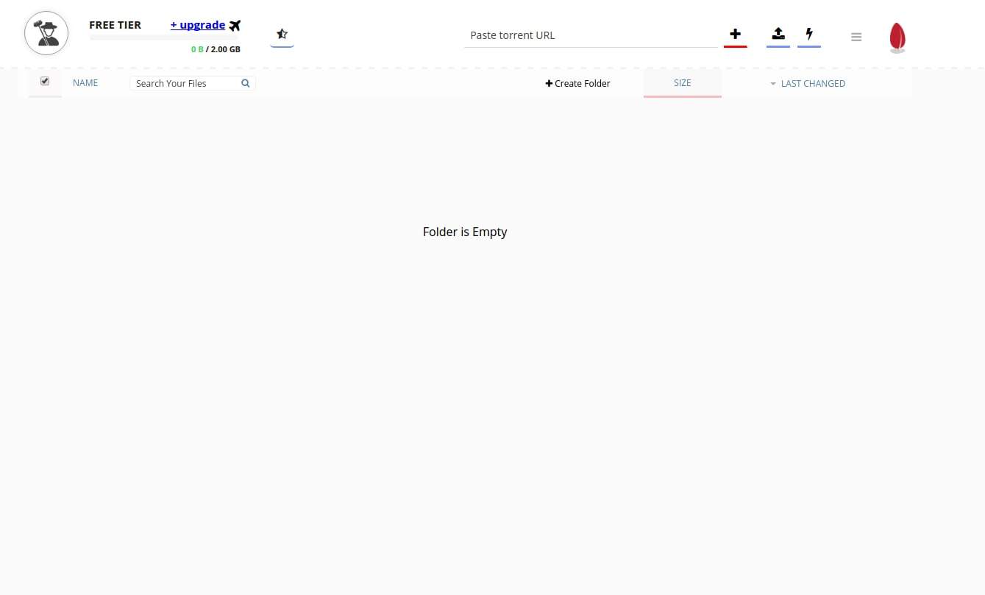Click the storage usage progress bar

(x=165, y=38)
